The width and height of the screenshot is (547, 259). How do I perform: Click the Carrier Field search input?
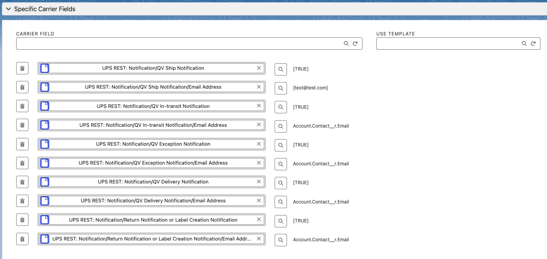tap(177, 44)
